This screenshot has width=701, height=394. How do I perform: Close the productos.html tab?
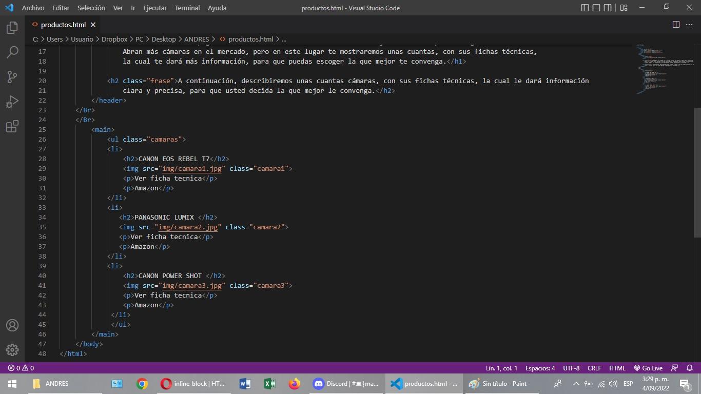tap(93, 25)
